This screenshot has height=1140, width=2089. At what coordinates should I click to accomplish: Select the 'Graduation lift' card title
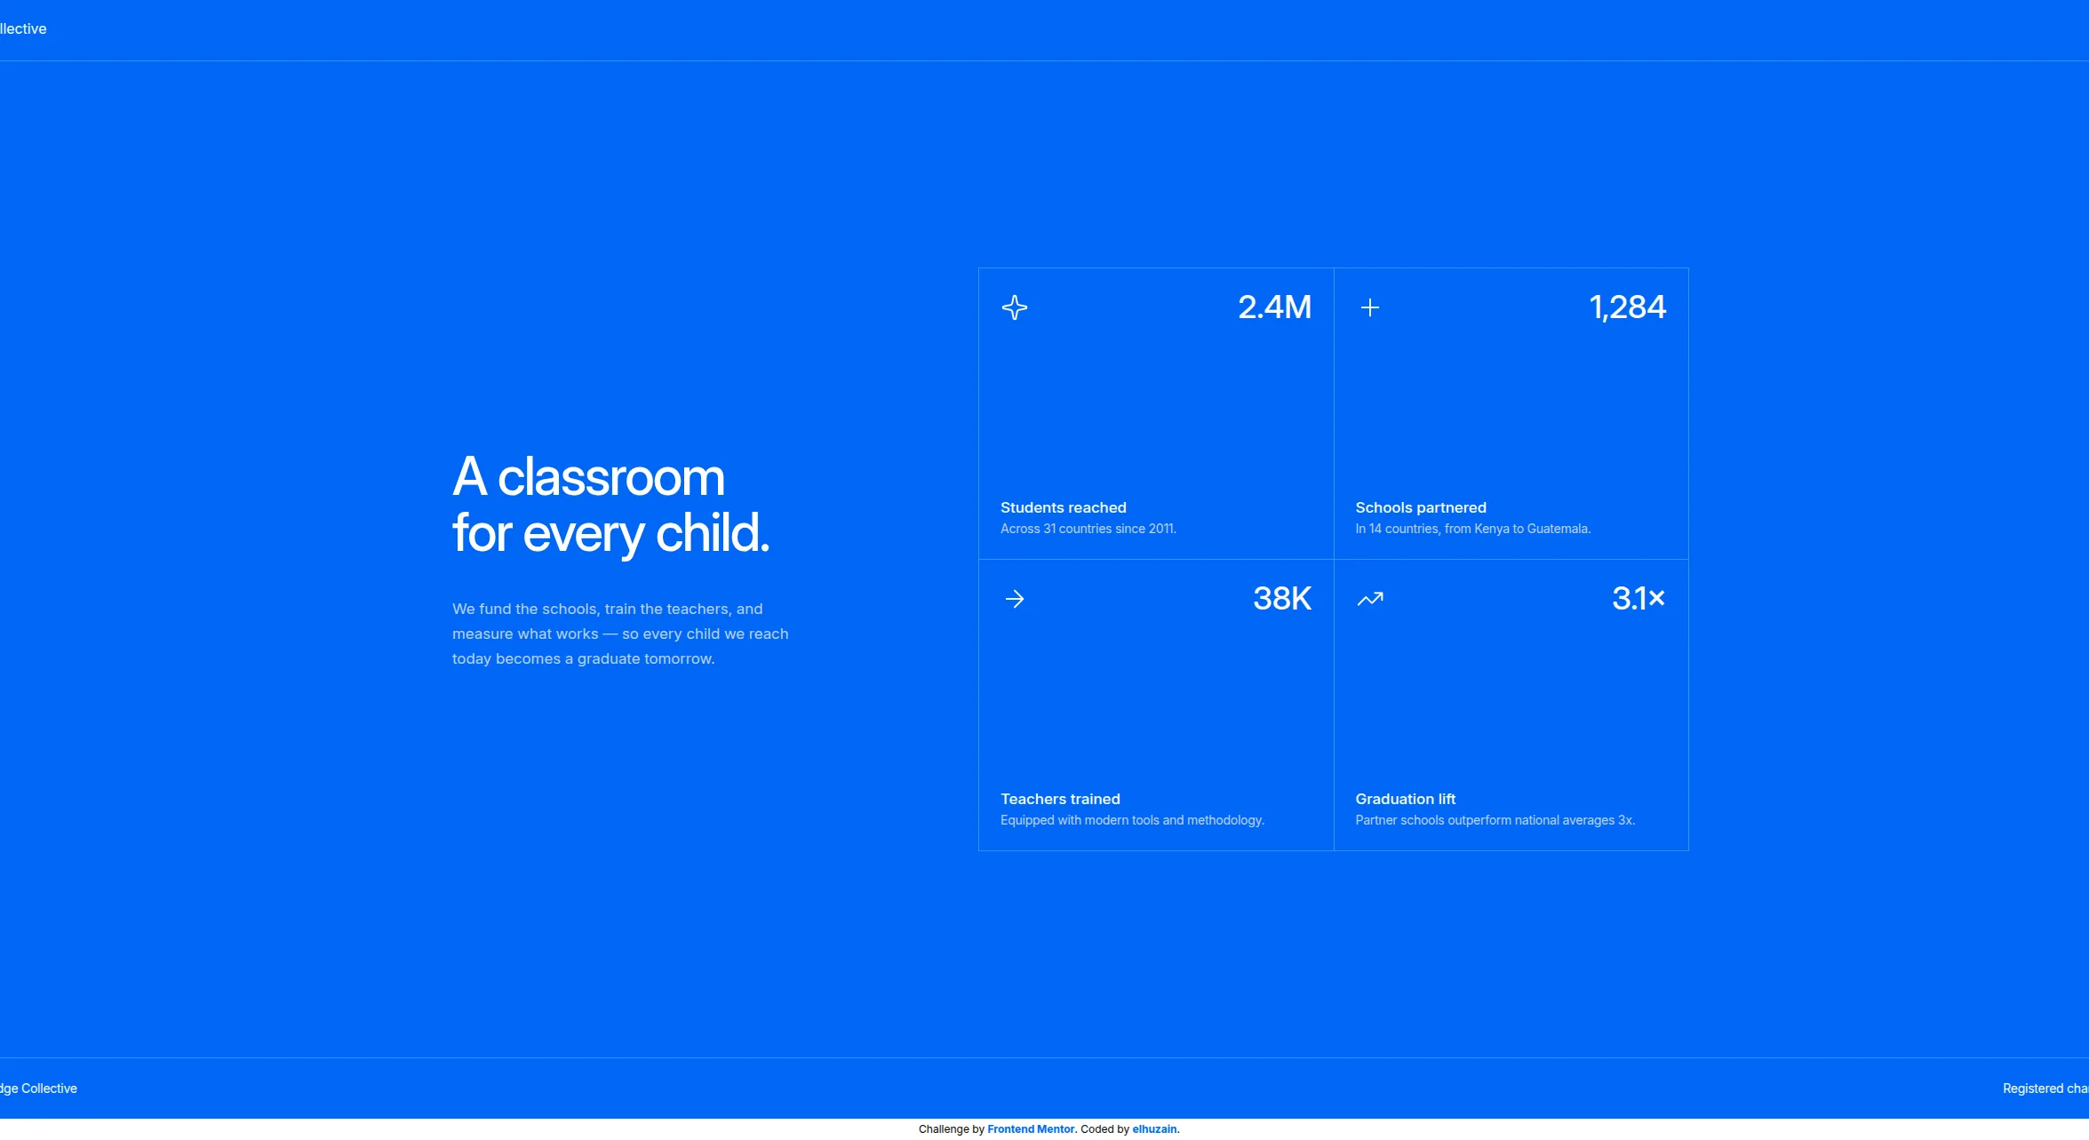(1405, 799)
